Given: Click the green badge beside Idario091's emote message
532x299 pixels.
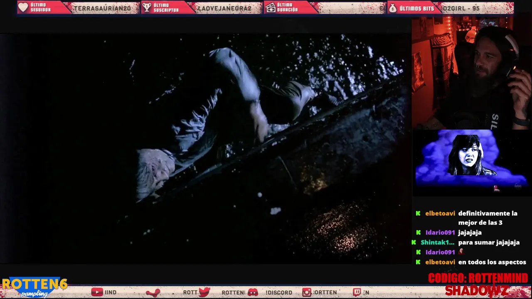Looking at the screenshot, I should (x=418, y=252).
